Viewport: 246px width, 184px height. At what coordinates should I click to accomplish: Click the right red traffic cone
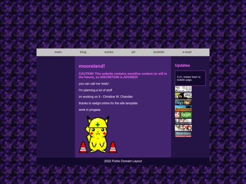click(113, 147)
